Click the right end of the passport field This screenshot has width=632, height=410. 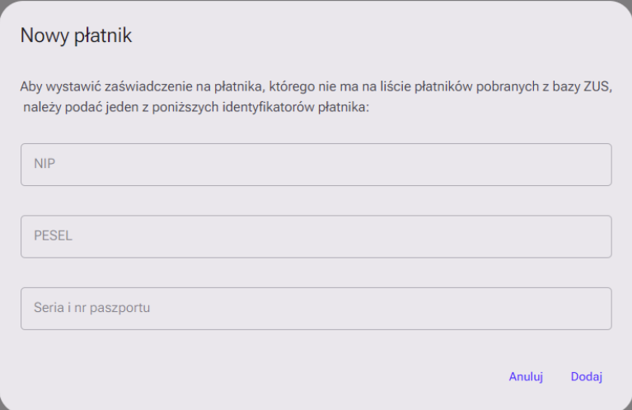(x=593, y=309)
